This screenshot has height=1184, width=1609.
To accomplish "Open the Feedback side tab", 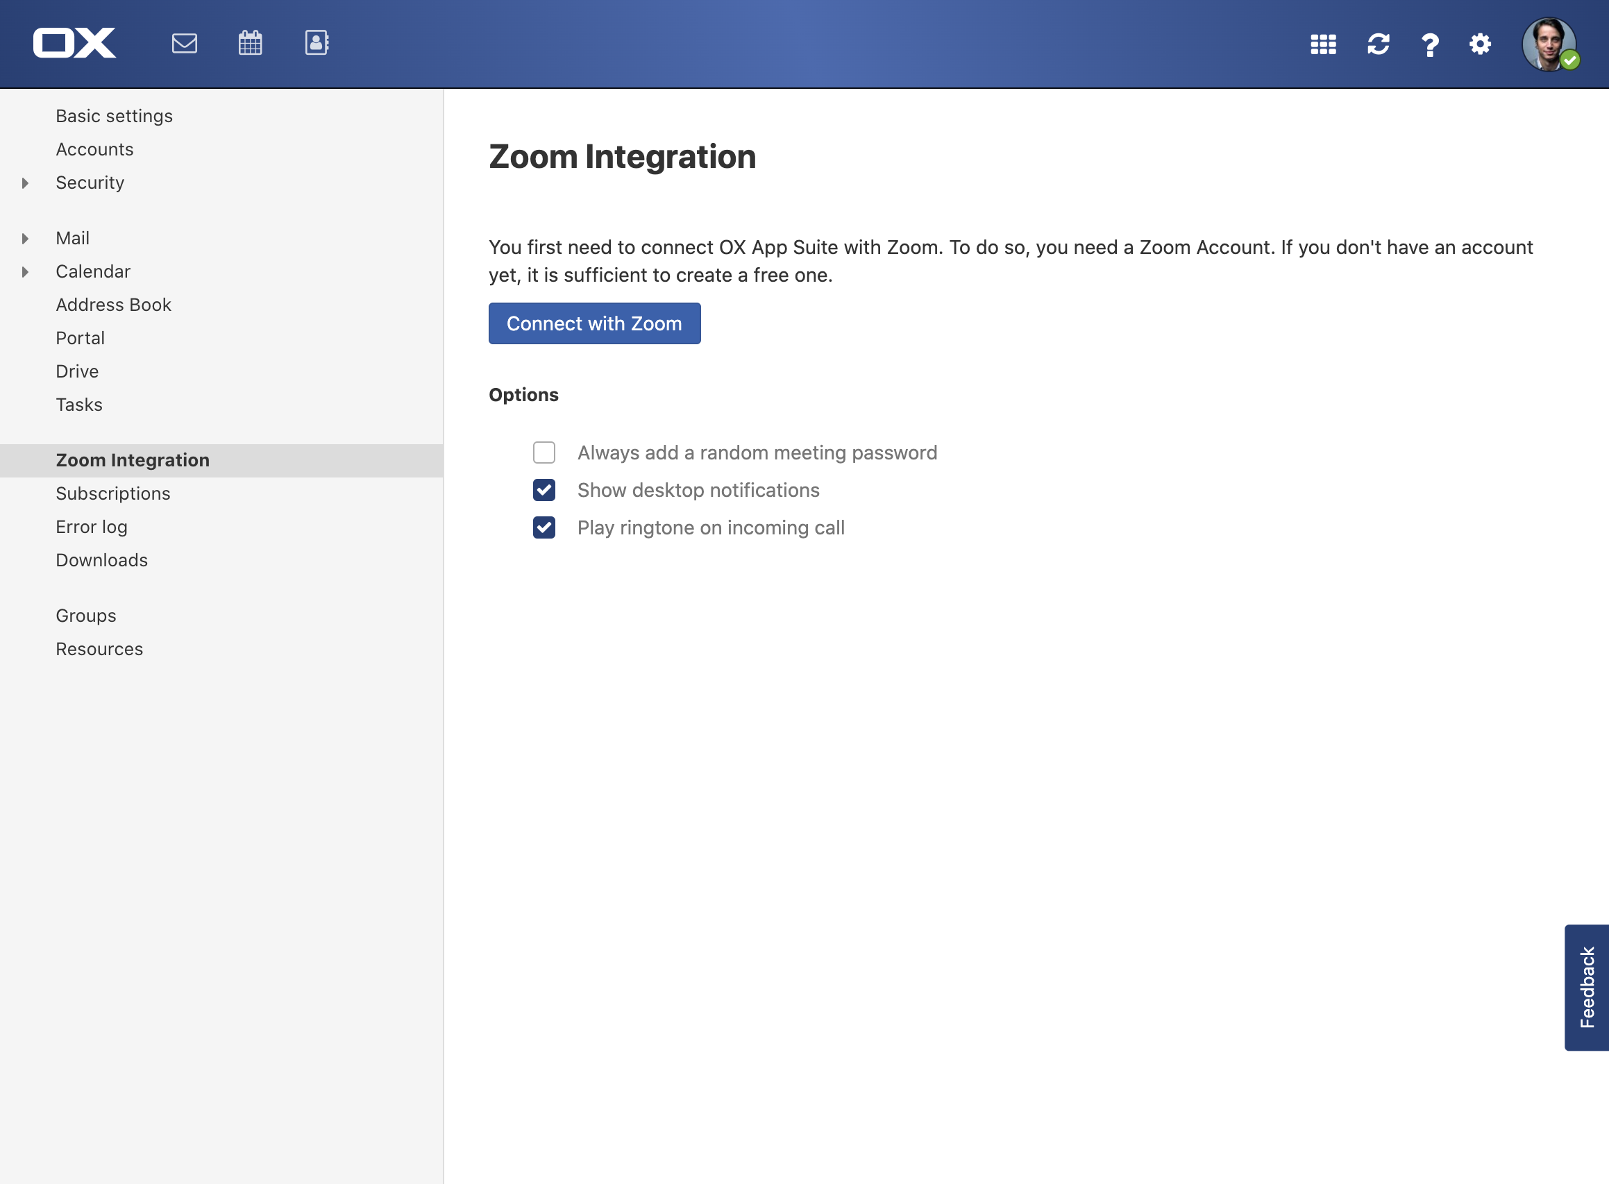I will [1586, 987].
